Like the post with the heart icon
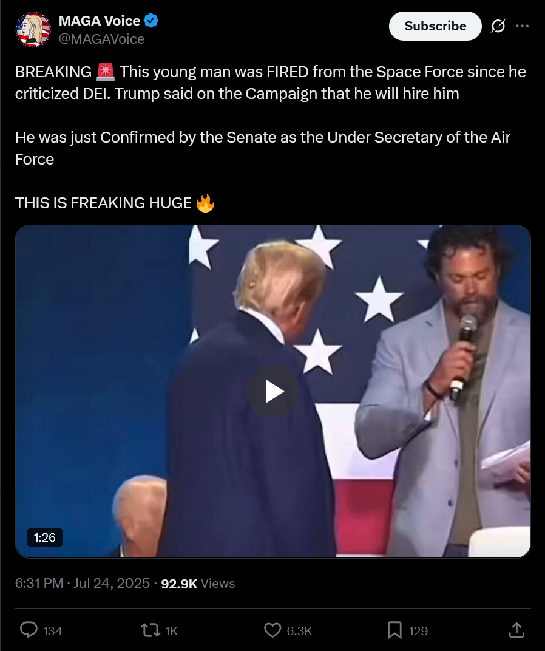 272,630
